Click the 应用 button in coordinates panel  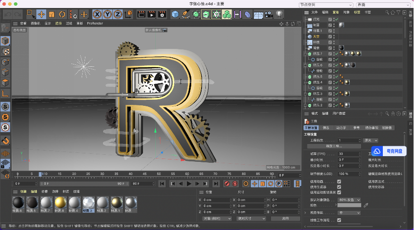point(285,218)
